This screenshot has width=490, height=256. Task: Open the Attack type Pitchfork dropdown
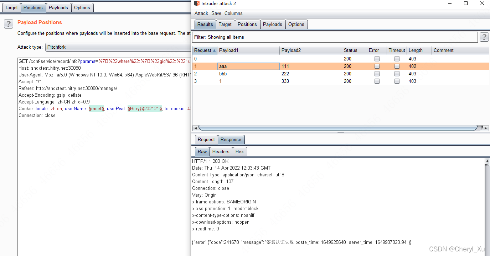(x=118, y=47)
